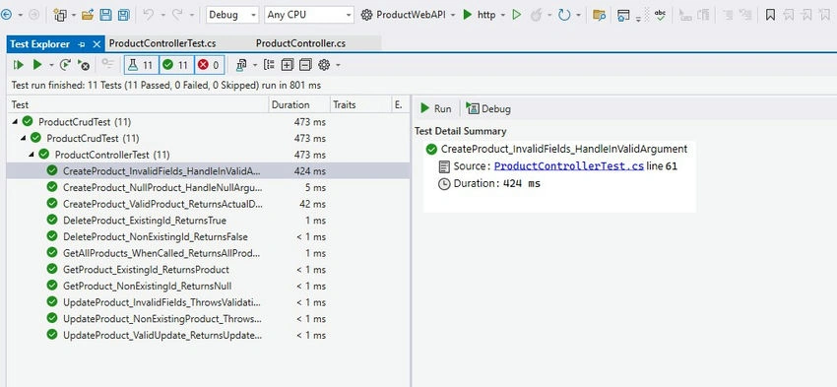Click the Find in Files folder icon

pyautogui.click(x=599, y=15)
